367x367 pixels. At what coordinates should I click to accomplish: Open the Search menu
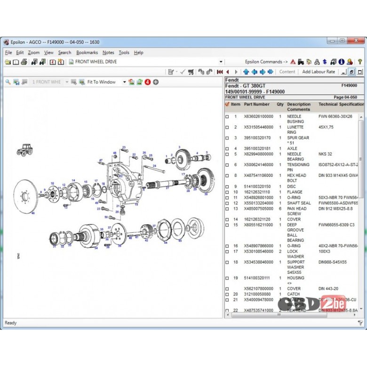64,53
